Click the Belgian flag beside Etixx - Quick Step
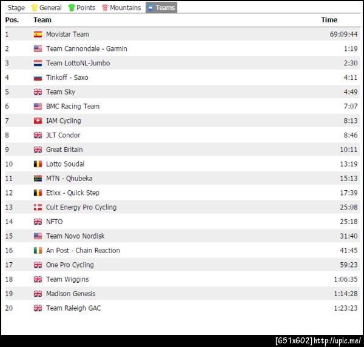The image size is (364, 347). point(38,193)
